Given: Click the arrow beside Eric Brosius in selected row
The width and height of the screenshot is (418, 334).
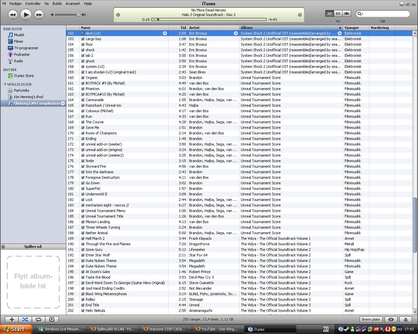Looking at the screenshot, I should coord(236,33).
